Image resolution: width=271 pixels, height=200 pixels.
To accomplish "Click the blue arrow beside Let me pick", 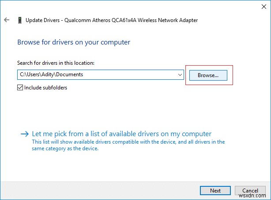I will click(x=25, y=134).
